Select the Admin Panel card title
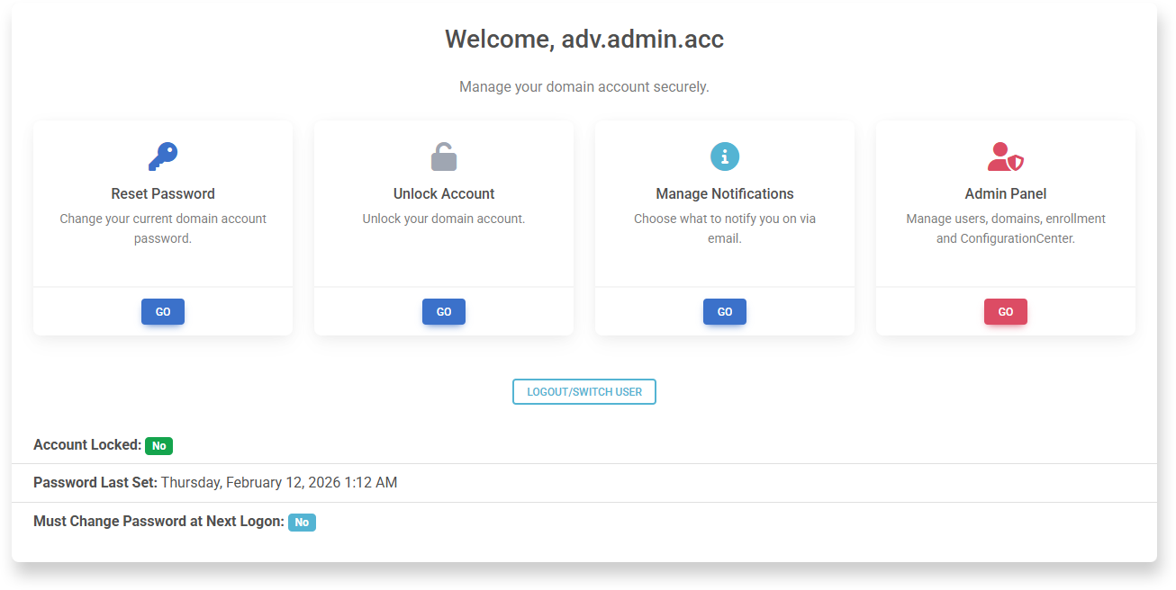This screenshot has width=1176, height=590. 1006,193
